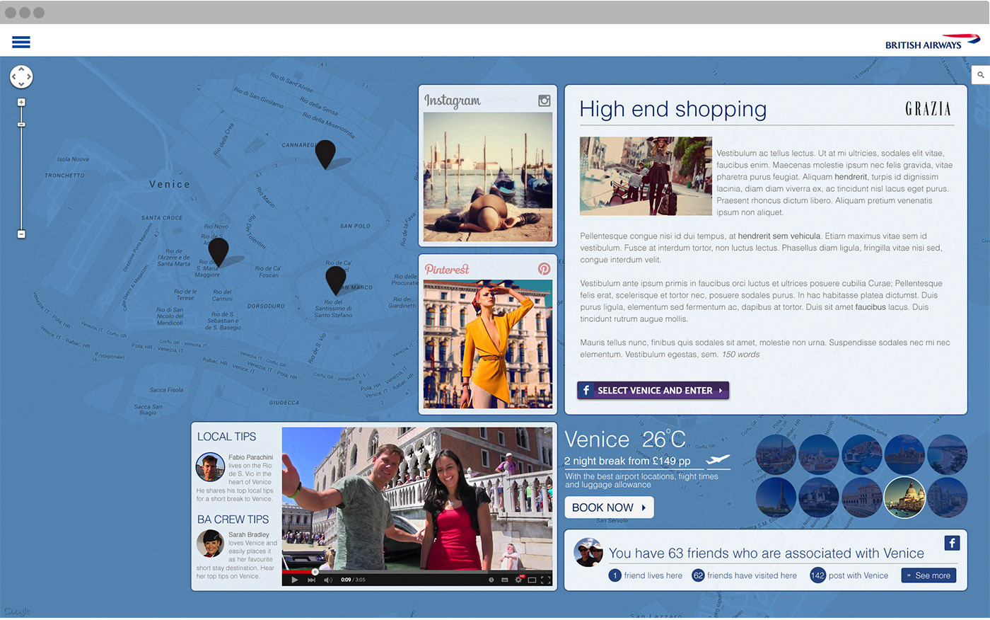Click the Grazia logo
The image size is (990, 620).
928,109
